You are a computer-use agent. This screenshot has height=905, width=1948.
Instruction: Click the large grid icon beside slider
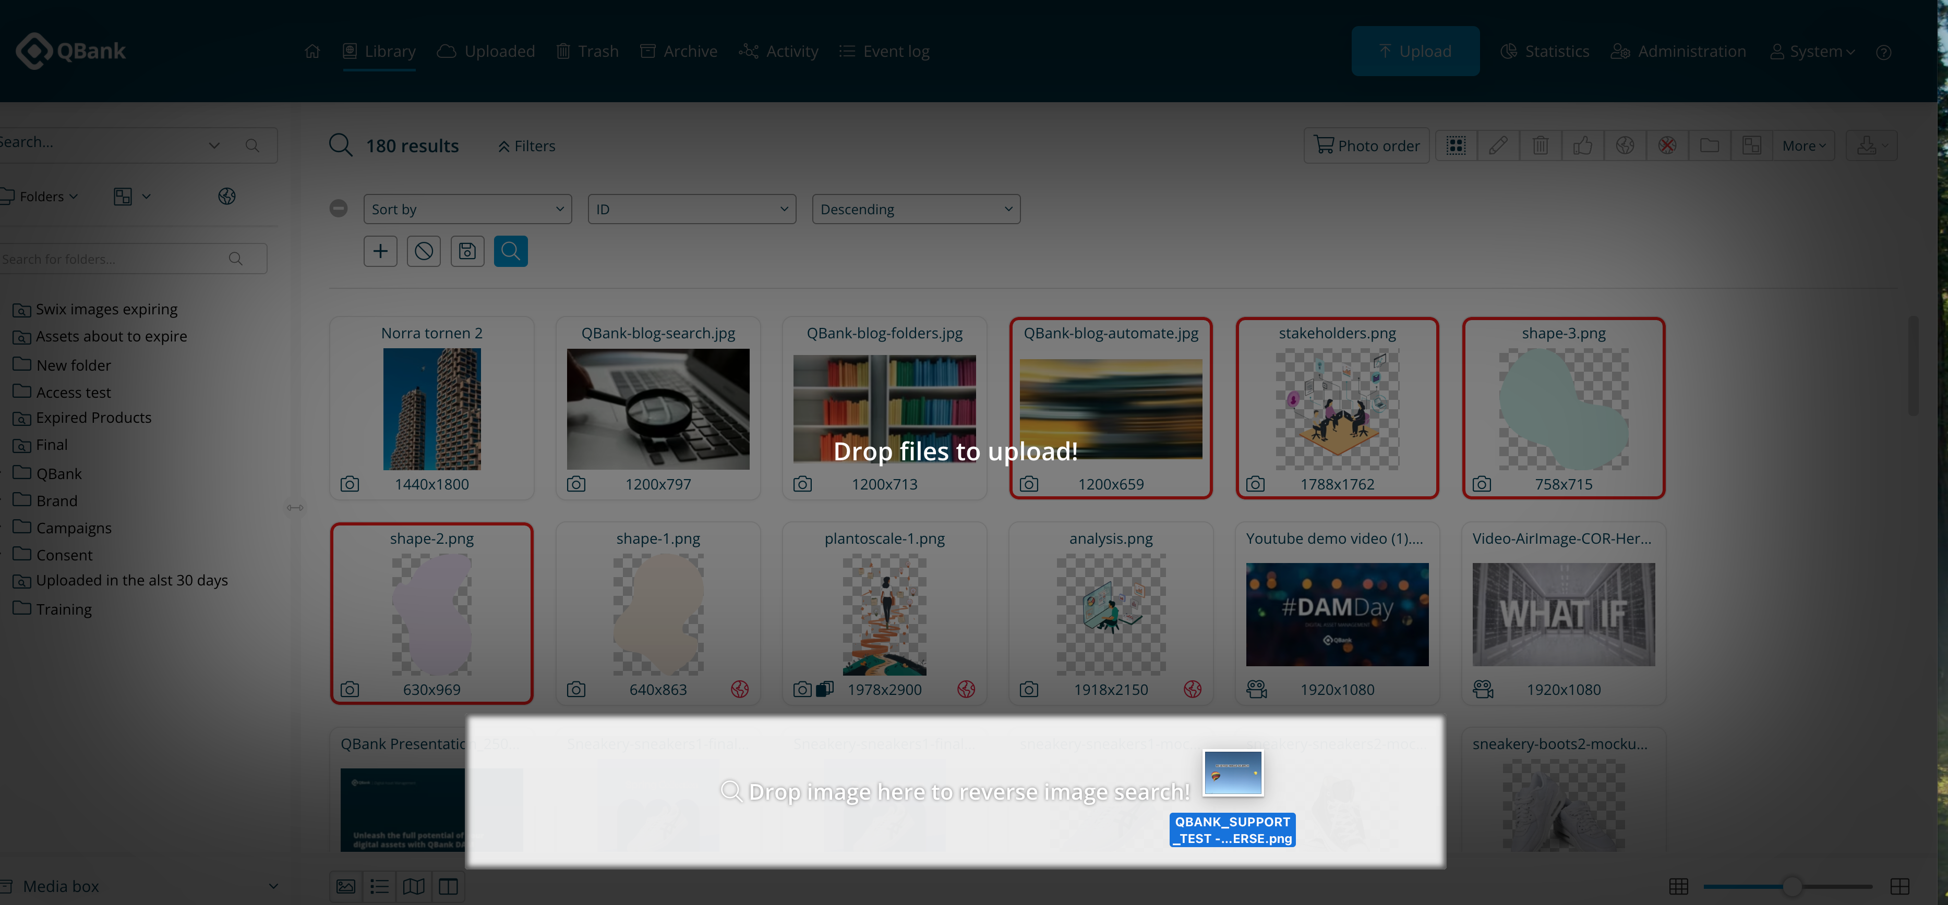click(x=1899, y=886)
